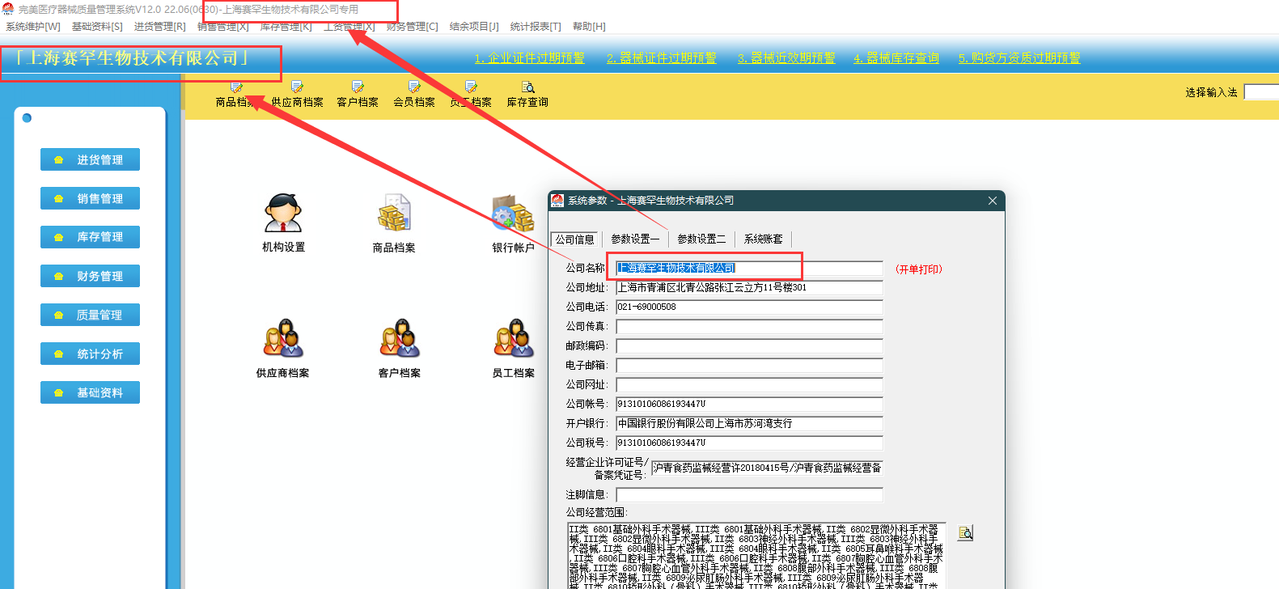Click the empty 电子邮箱 field

[x=749, y=365]
